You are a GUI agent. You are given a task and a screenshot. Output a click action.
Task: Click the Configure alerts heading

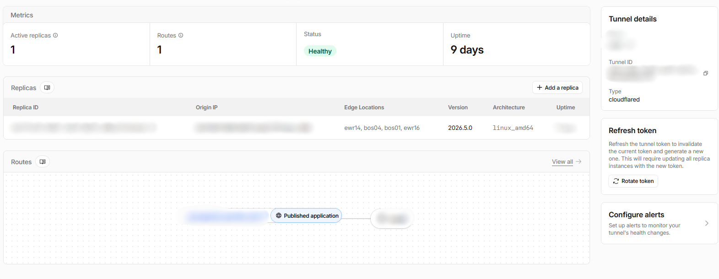636,215
